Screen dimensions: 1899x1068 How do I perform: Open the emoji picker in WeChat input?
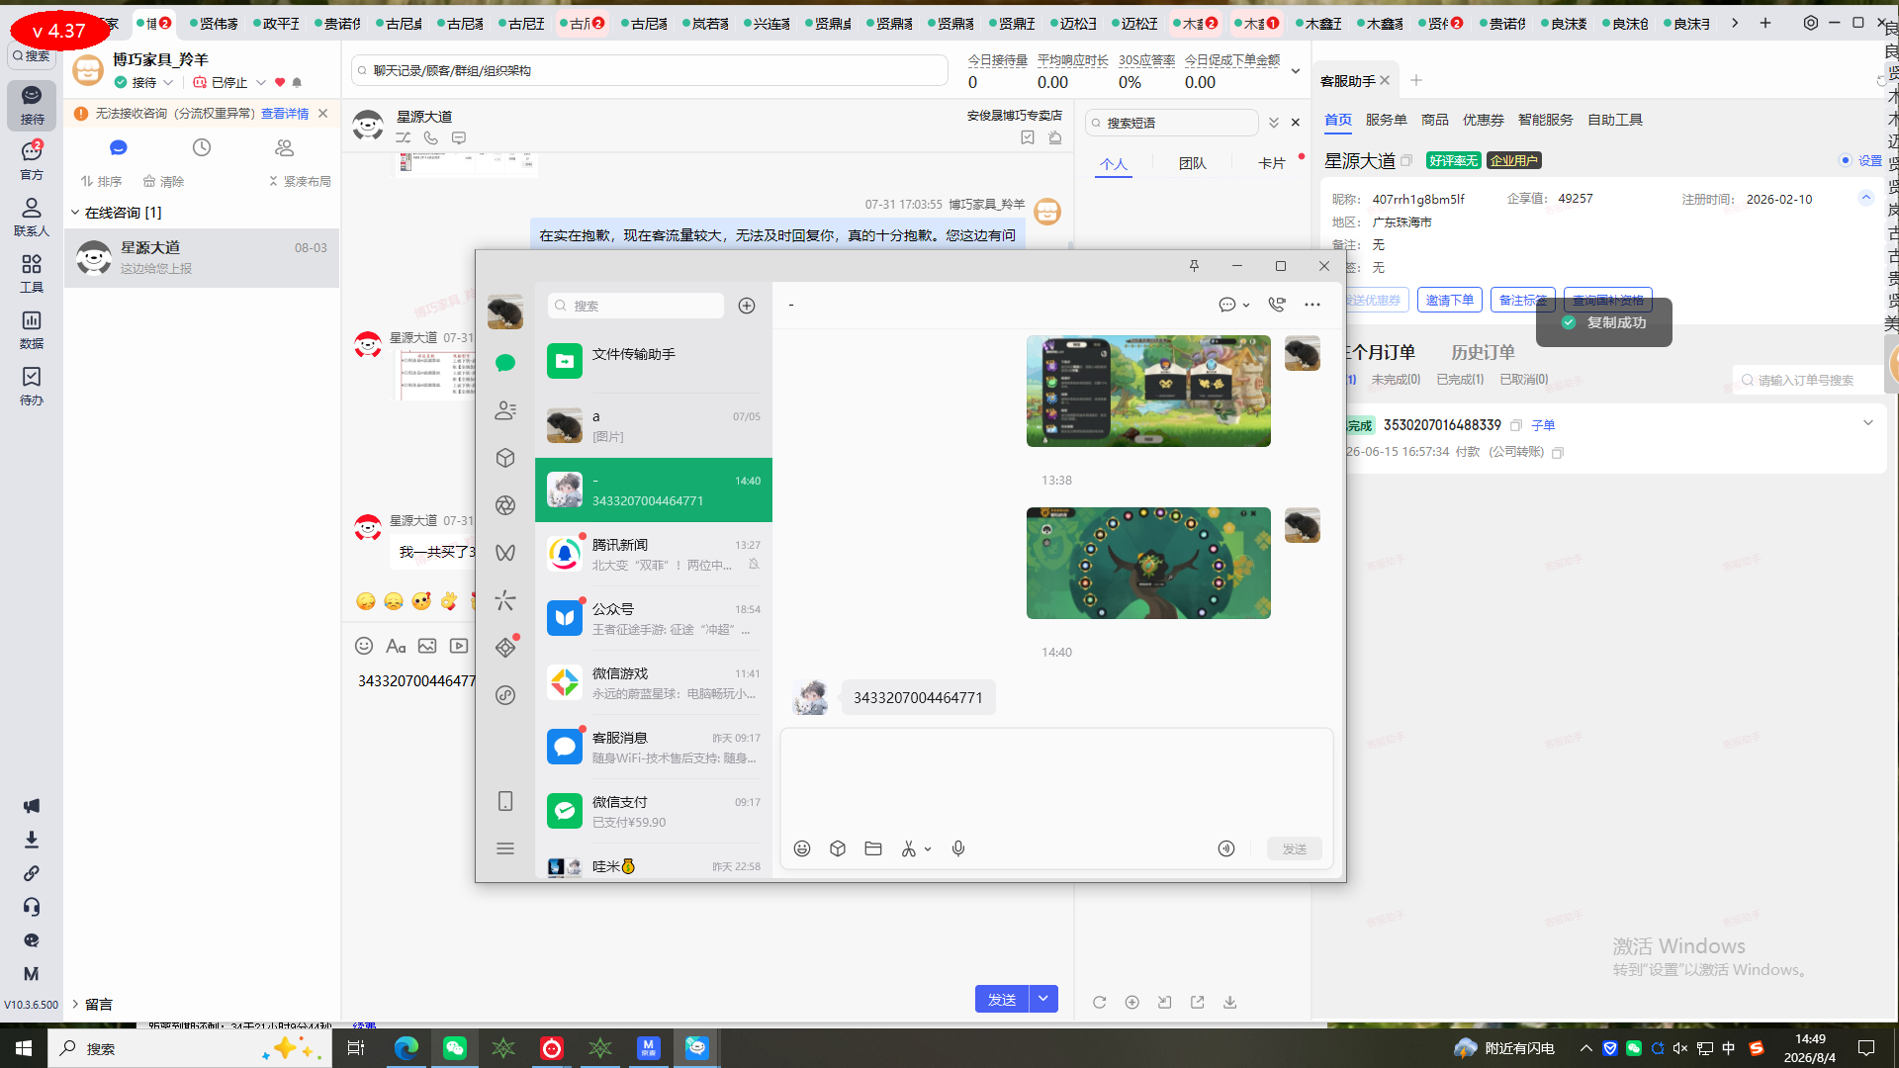pos(802,848)
